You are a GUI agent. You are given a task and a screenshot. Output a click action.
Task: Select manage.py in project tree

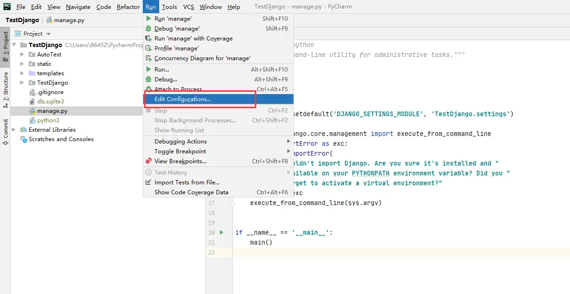52,111
